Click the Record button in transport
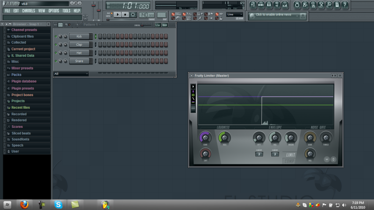Screen dimensions: 374x210 pos(133,15)
